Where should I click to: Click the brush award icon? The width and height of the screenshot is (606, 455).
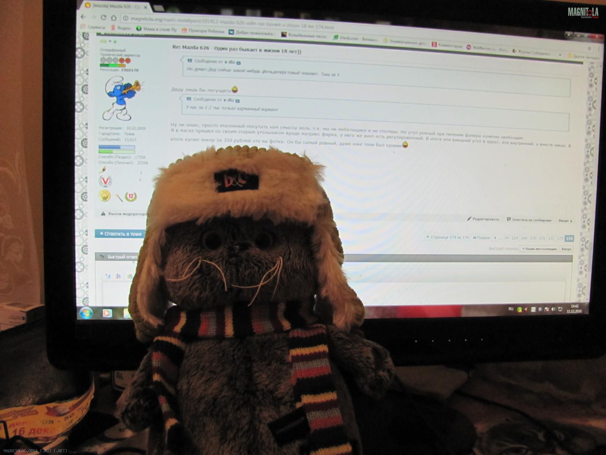(x=102, y=169)
